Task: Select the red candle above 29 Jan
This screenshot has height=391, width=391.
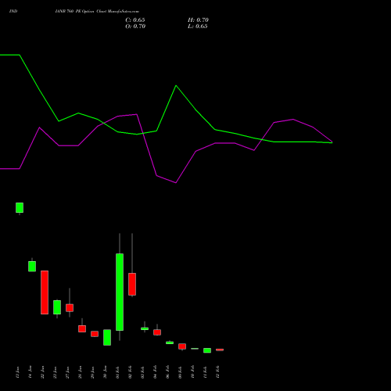Action: point(95,334)
